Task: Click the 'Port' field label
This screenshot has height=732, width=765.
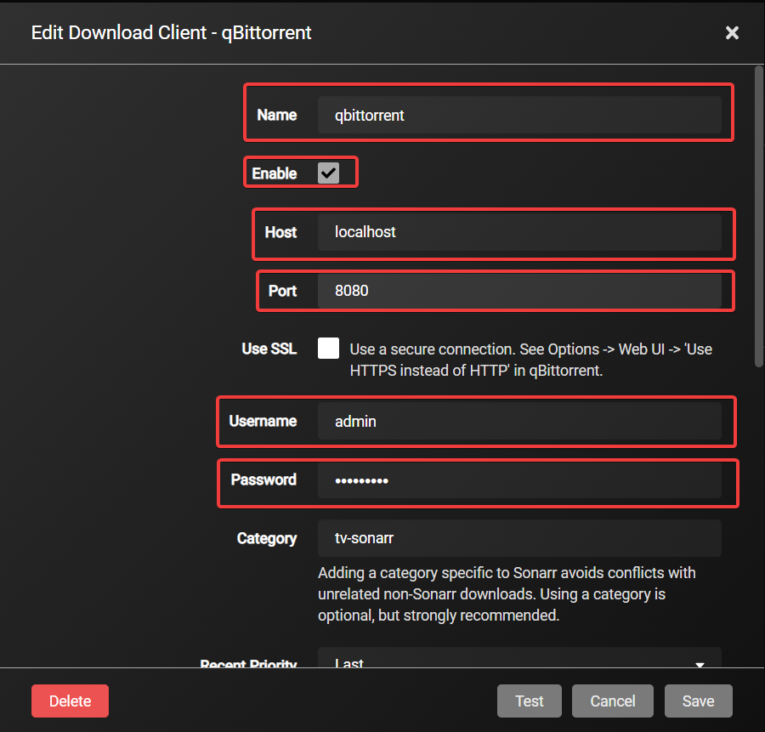Action: [x=282, y=291]
